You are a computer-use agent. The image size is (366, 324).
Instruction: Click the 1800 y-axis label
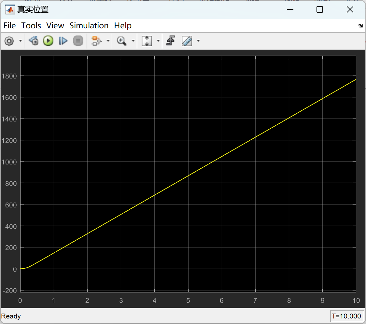tap(9, 76)
